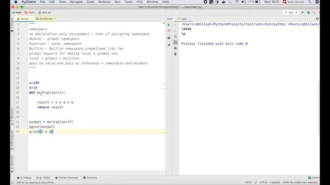The width and height of the screenshot is (330, 185).
Task: Click the 'test' project breadcrumb
Action: [17, 12]
